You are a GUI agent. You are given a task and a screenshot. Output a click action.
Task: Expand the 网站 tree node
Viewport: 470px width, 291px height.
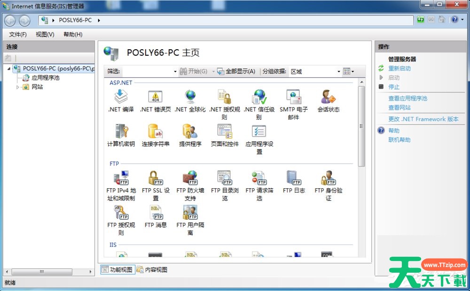(x=18, y=87)
